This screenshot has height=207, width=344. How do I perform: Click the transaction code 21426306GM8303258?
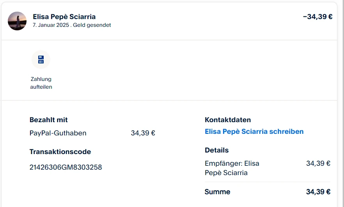click(x=66, y=167)
